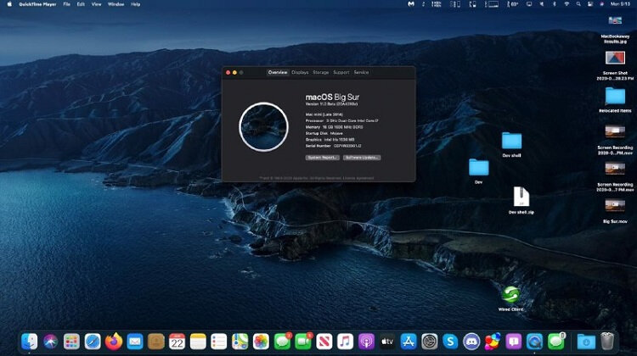The image size is (637, 356).
Task: Open the File menu
Action: [x=66, y=4]
